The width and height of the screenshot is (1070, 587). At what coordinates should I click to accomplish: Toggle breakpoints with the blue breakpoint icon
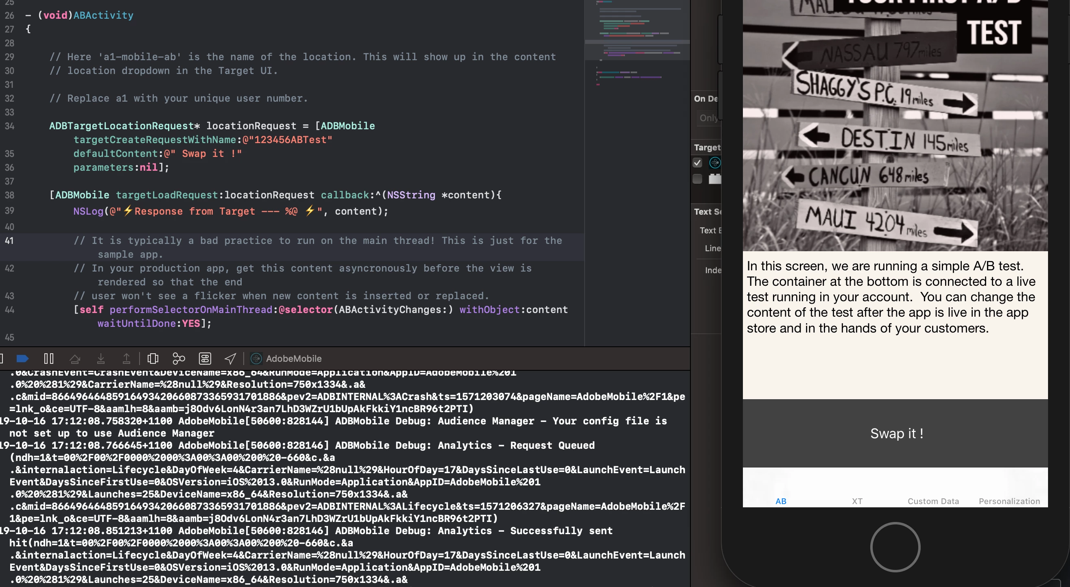(22, 358)
